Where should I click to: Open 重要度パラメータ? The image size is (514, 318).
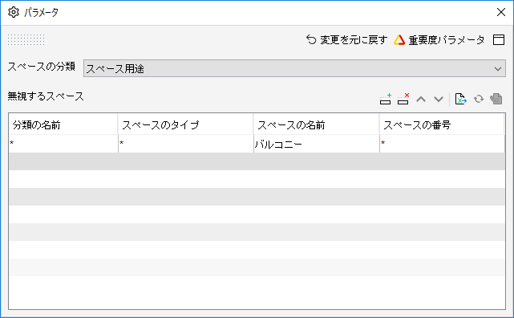[439, 39]
